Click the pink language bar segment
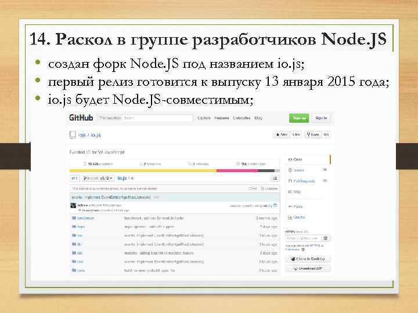The height and width of the screenshot is (313, 418). click(x=237, y=170)
